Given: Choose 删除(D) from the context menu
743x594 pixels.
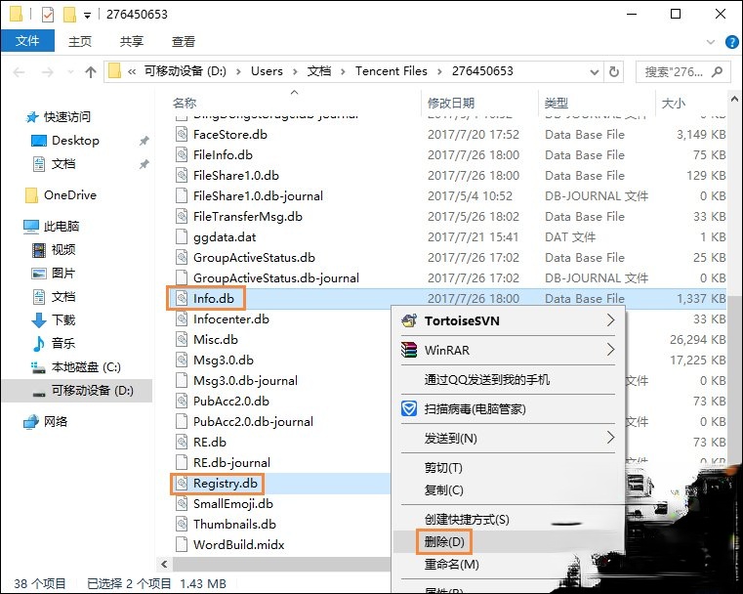Looking at the screenshot, I should click(x=509, y=541).
